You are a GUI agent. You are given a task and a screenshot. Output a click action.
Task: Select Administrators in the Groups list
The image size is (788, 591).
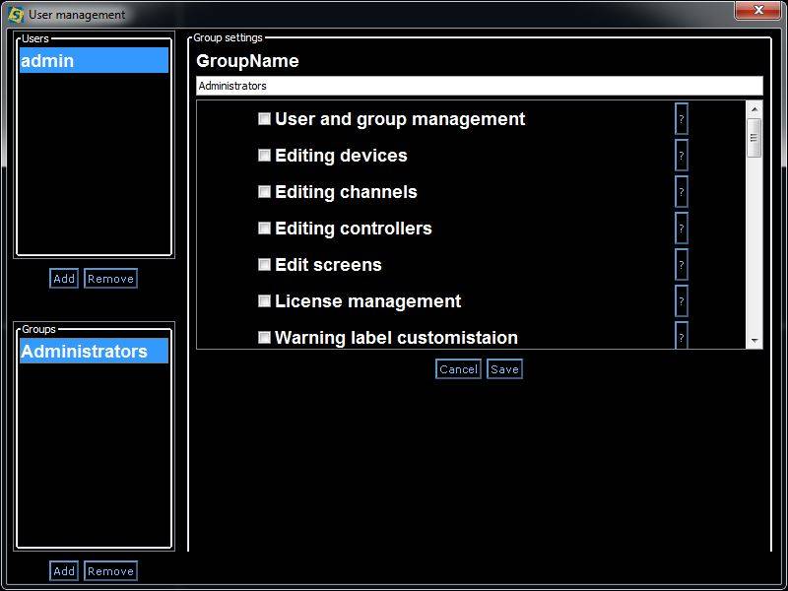coord(94,352)
